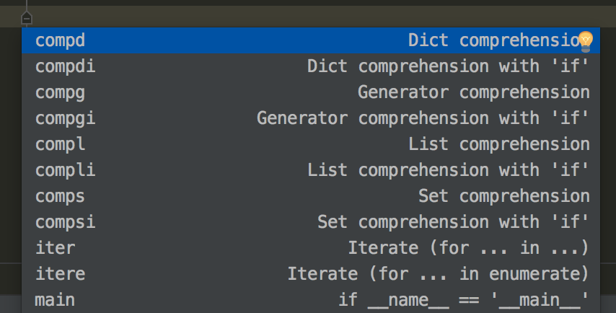616x313 pixels.
Task: Insert the iter loop template
Action: click(x=56, y=247)
